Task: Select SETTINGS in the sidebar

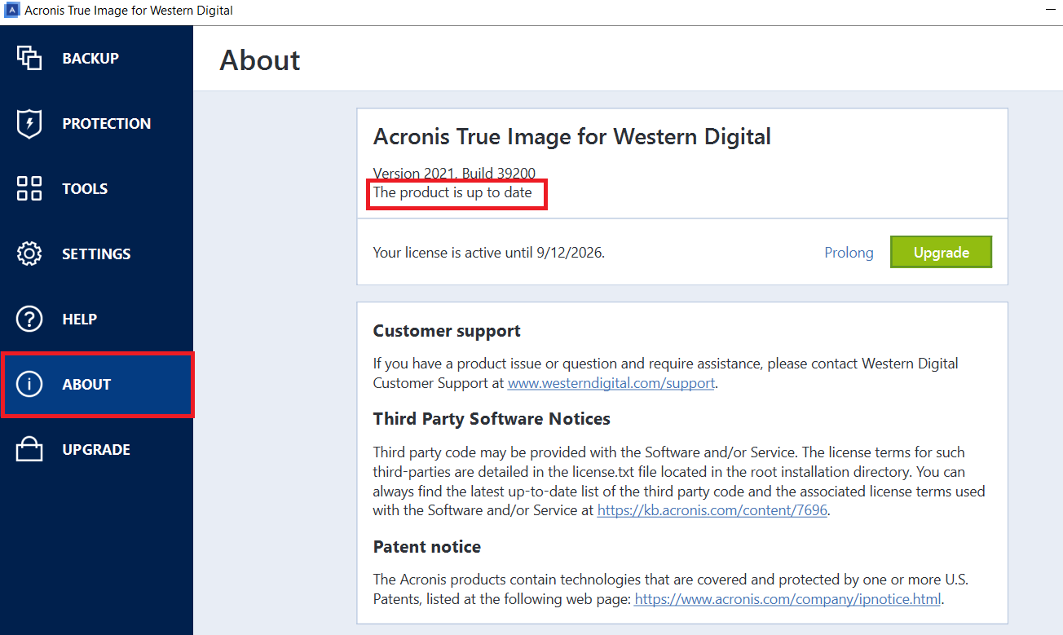Action: tap(96, 254)
